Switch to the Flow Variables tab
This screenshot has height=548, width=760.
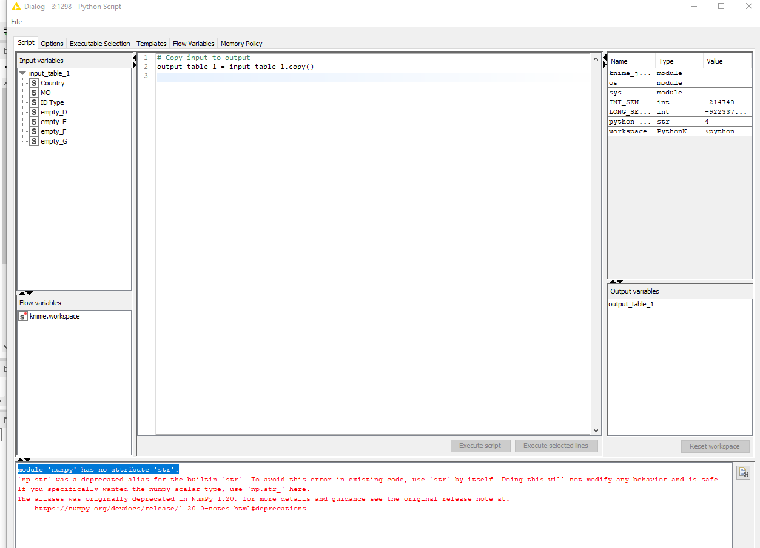(x=193, y=44)
